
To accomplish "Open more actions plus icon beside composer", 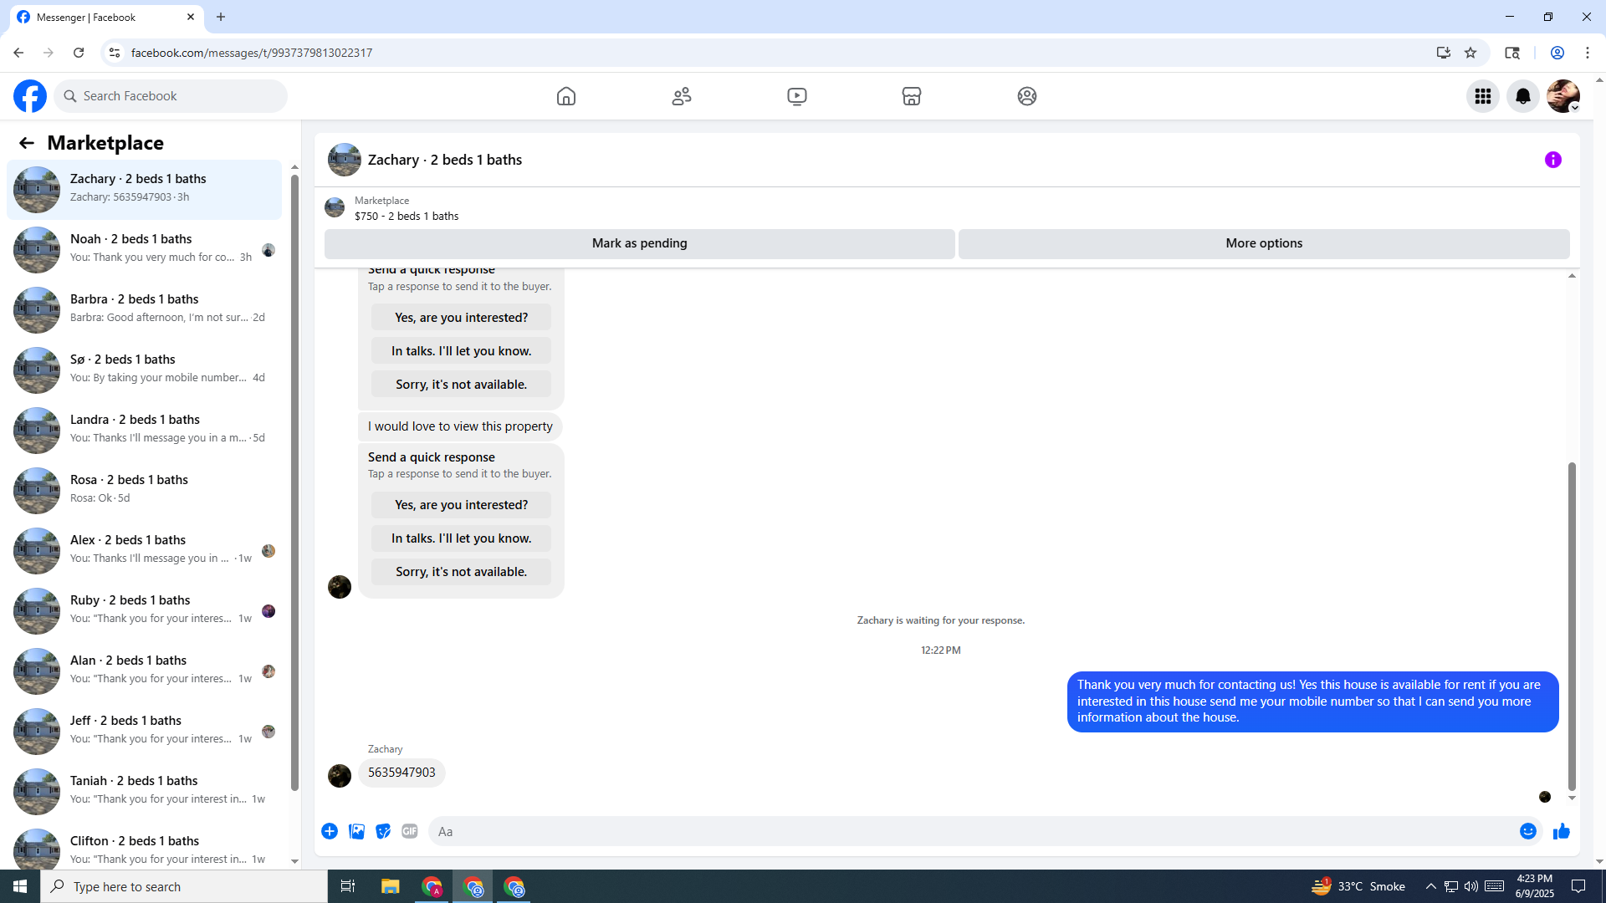I will click(x=330, y=831).
